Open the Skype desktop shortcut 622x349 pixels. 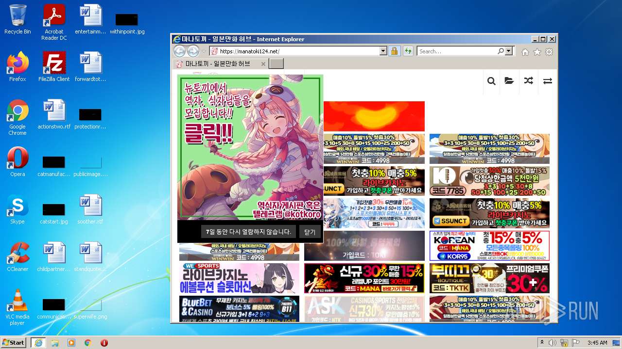pyautogui.click(x=17, y=209)
